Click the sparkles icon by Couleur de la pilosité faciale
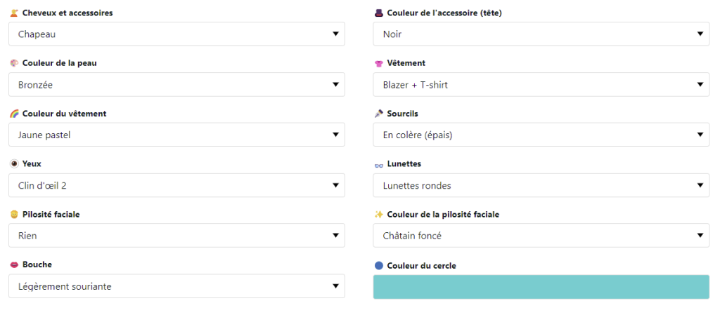Viewport: 720px width, 315px height. point(379,214)
